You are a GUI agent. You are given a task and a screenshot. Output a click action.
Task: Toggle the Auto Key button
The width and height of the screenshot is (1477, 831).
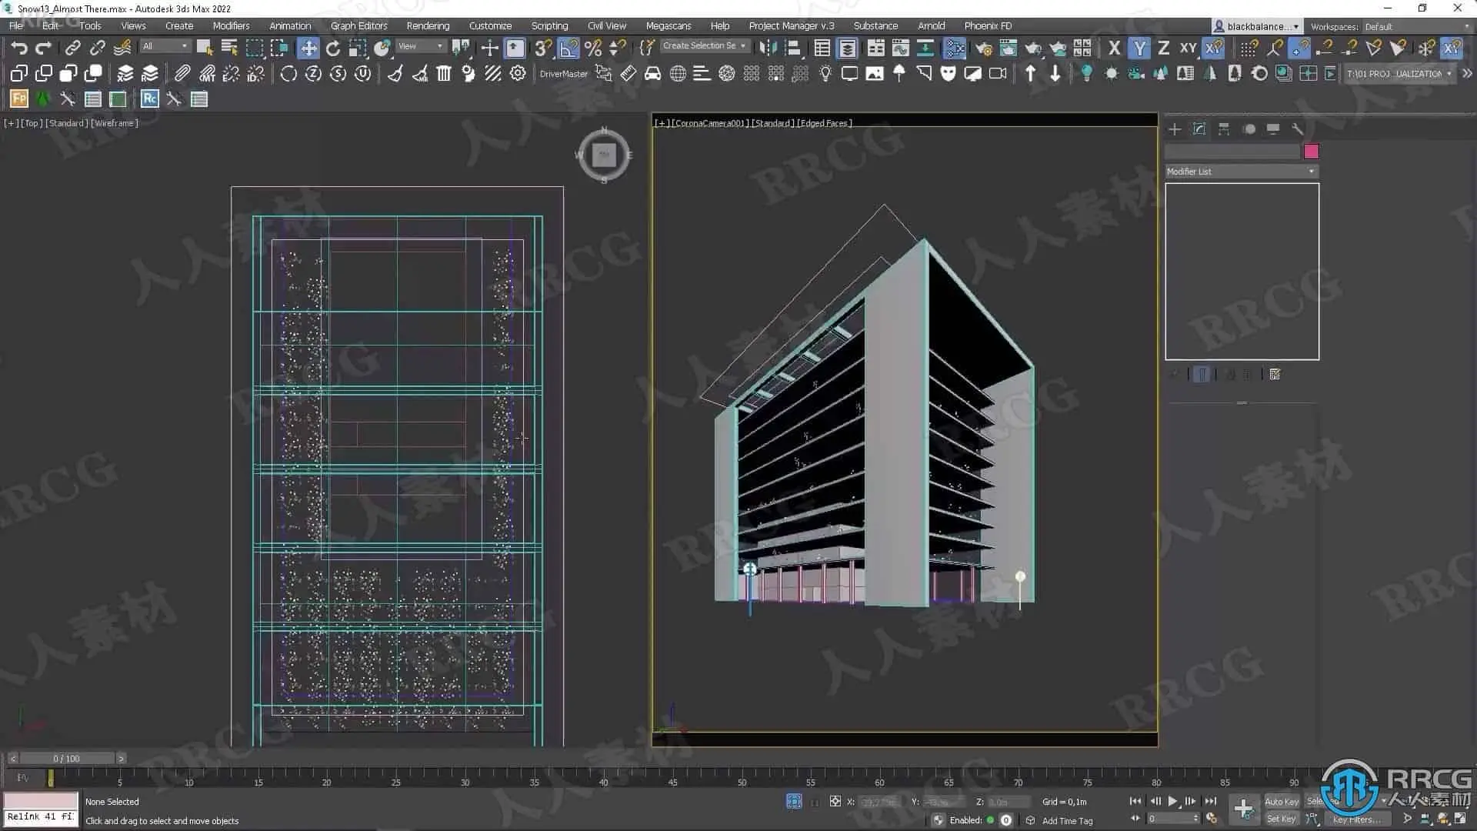1281,802
